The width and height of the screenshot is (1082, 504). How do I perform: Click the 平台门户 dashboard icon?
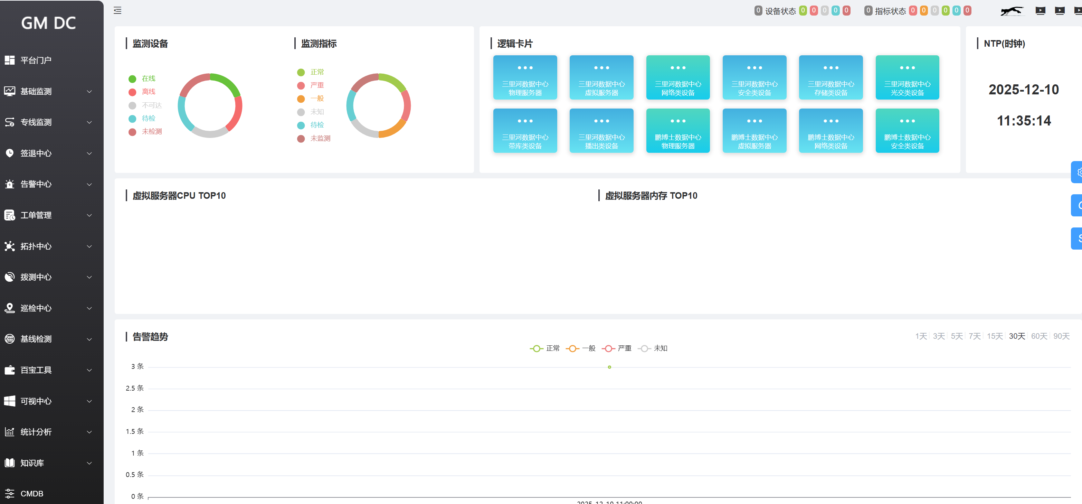10,60
